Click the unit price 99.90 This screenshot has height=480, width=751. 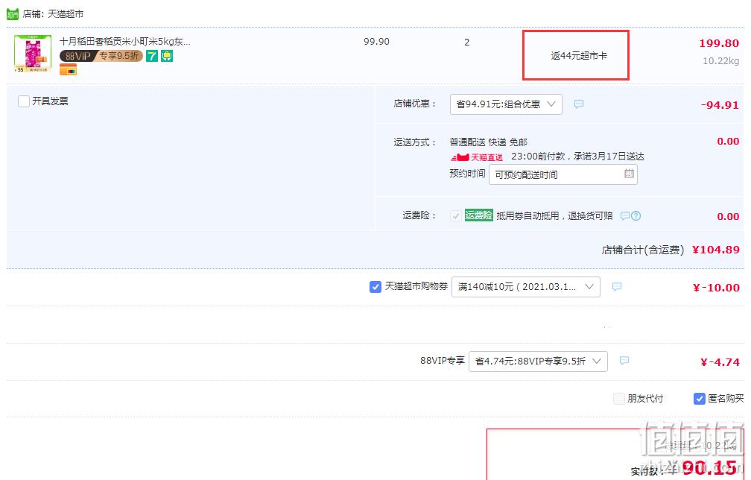376,42
